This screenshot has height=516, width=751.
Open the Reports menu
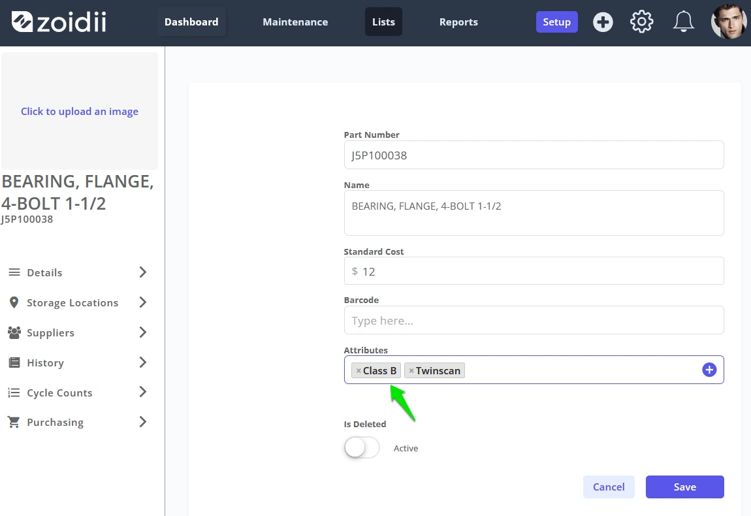click(458, 22)
